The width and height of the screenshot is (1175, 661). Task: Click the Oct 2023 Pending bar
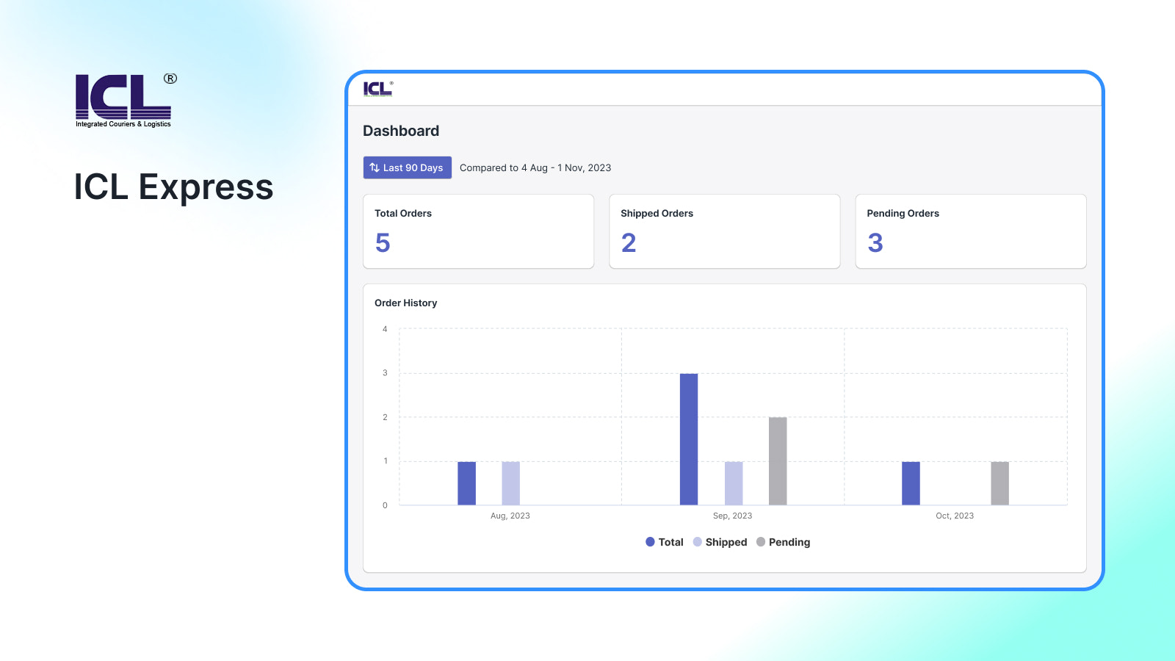pos(999,483)
